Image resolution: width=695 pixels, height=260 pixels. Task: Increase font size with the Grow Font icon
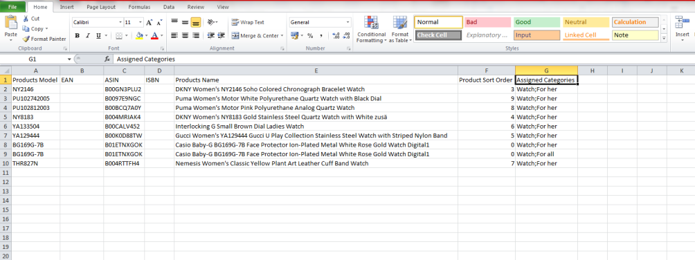pyautogui.click(x=149, y=23)
